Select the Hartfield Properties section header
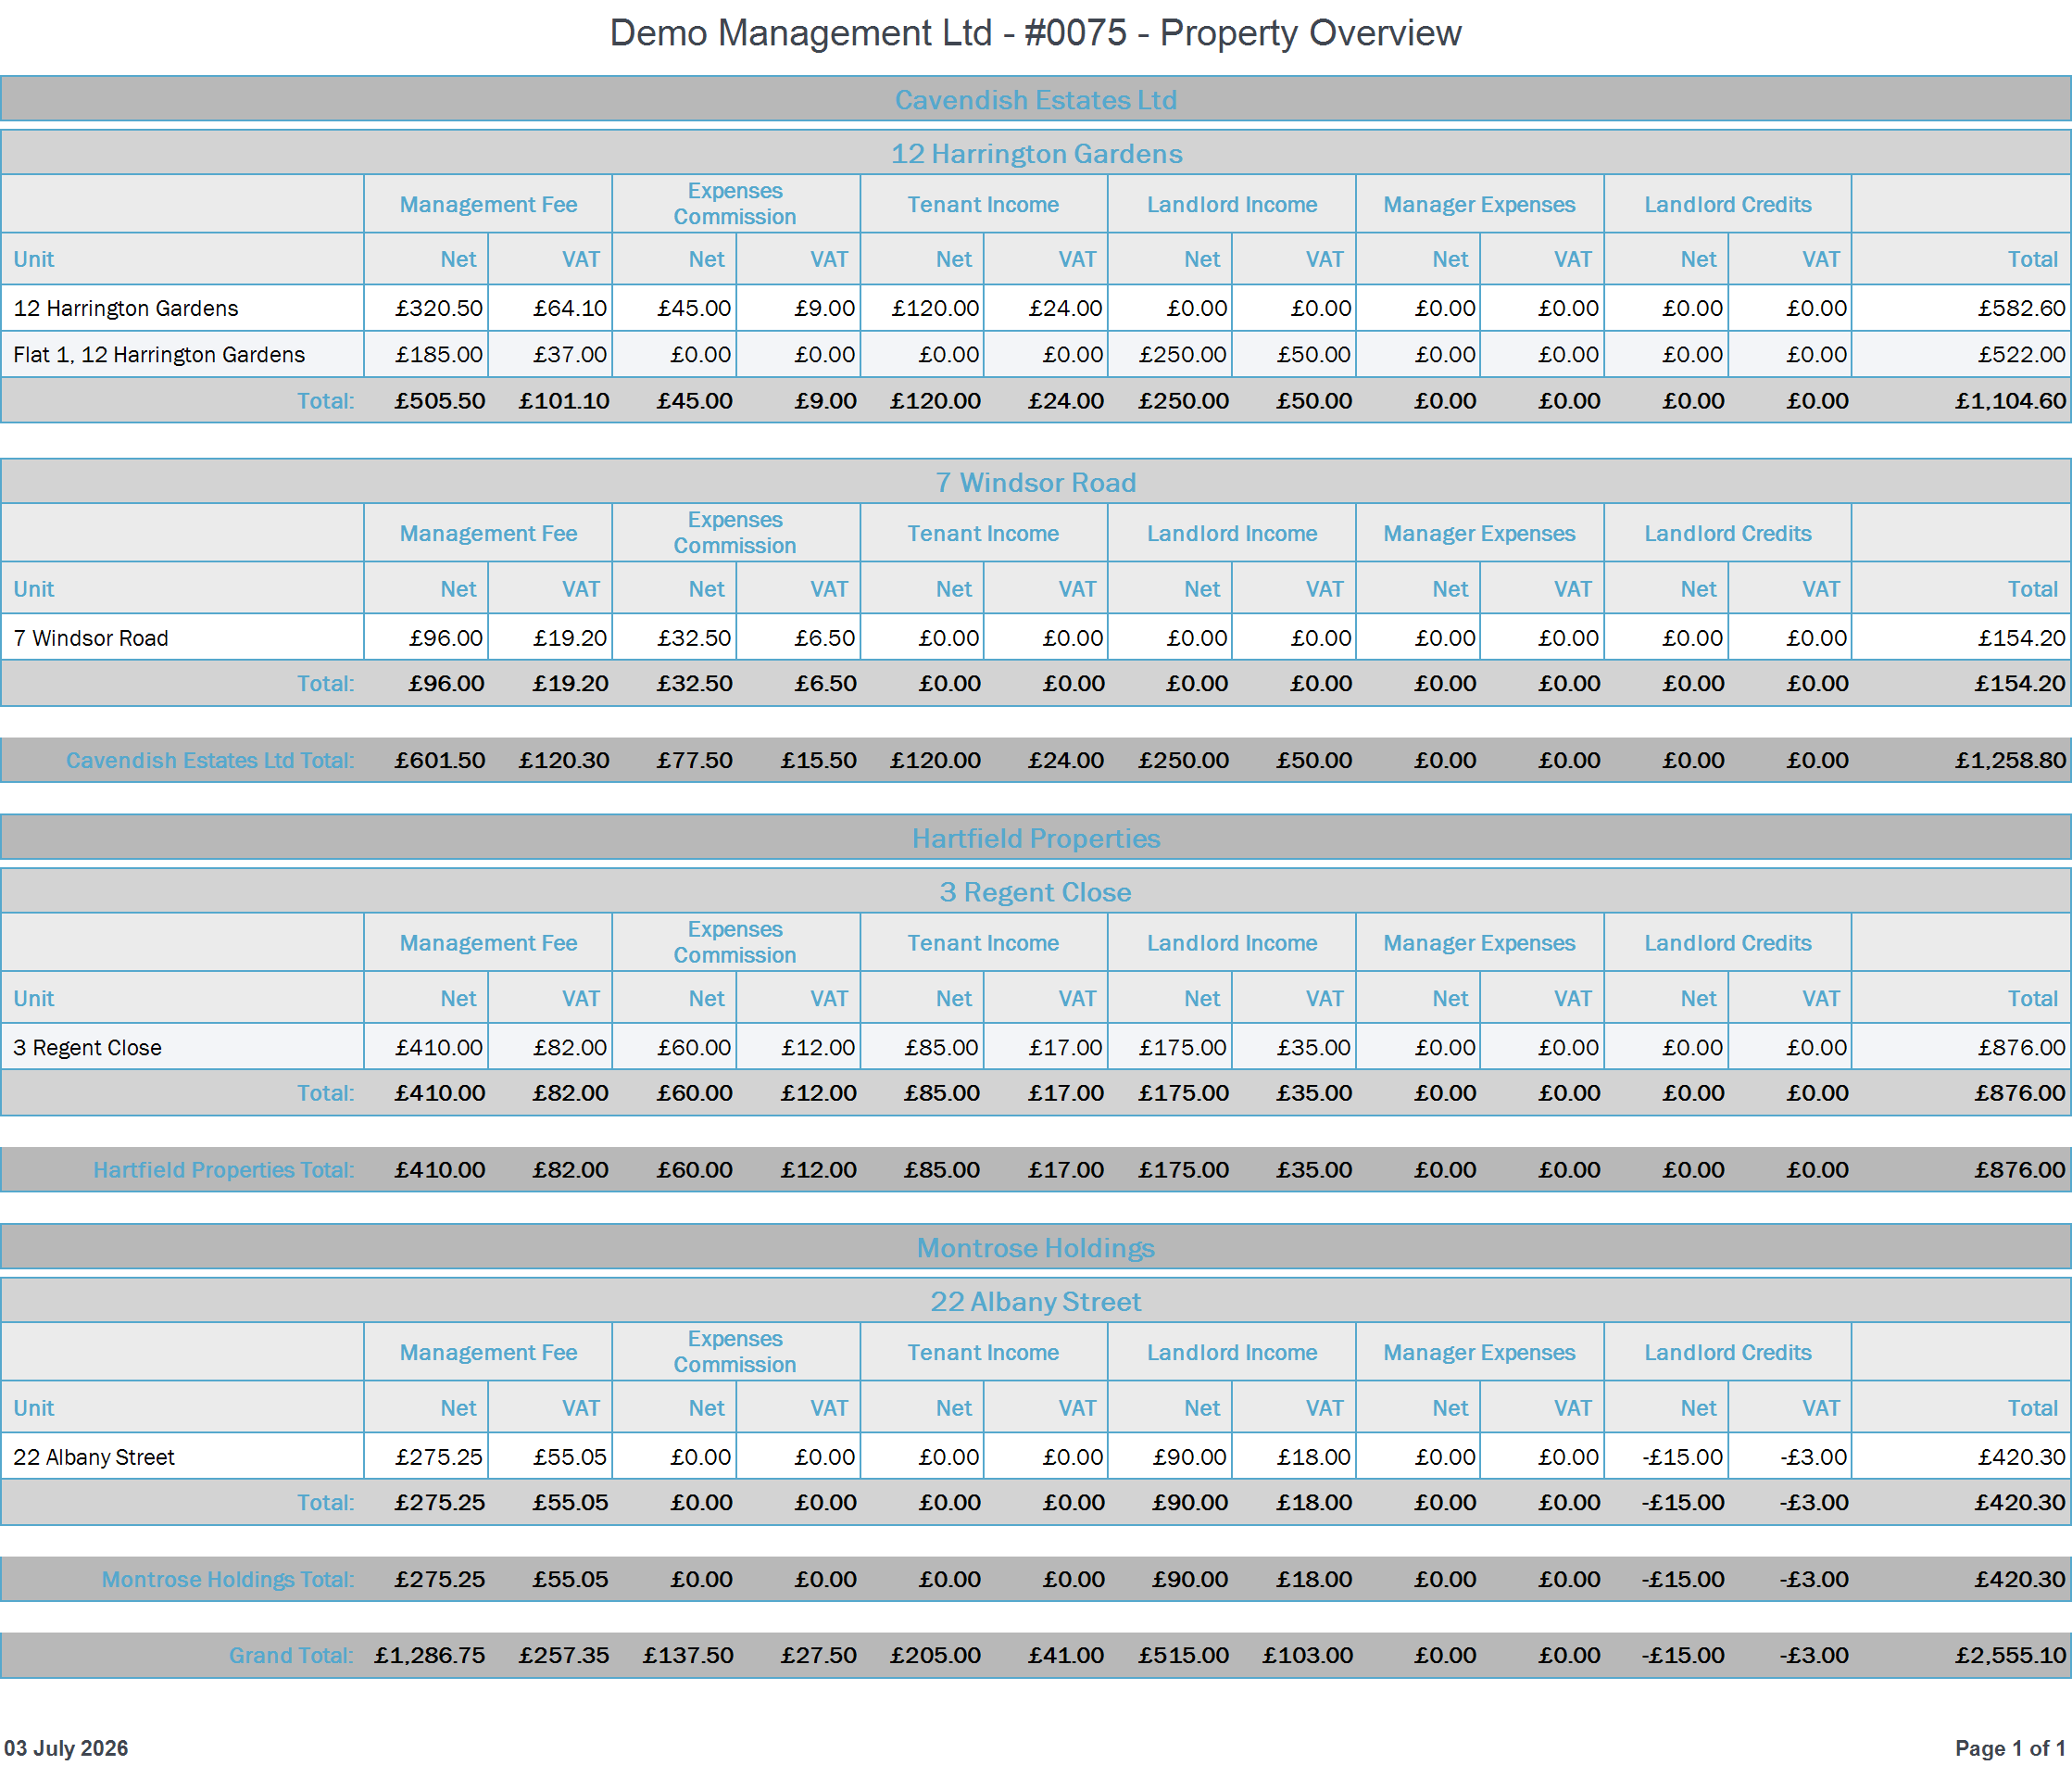The height and width of the screenshot is (1778, 2072). (1035, 838)
